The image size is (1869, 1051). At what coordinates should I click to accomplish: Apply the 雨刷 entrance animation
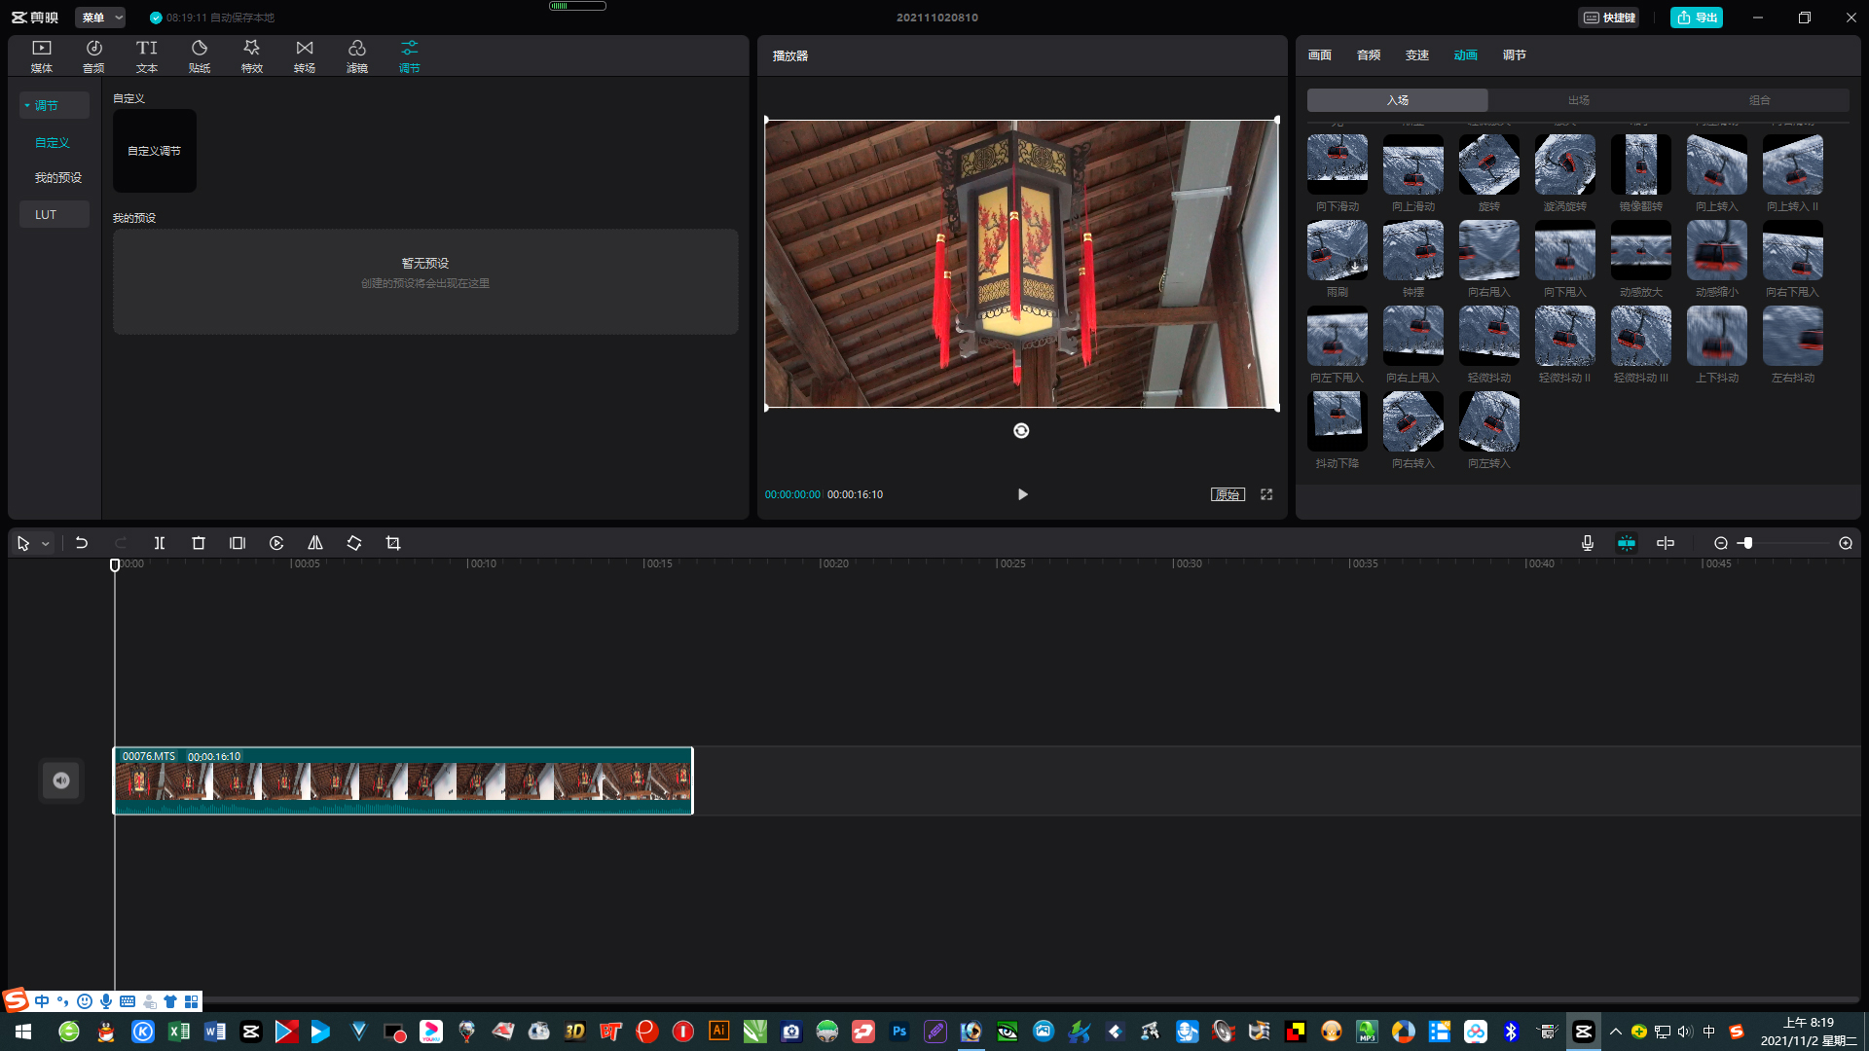(x=1338, y=250)
